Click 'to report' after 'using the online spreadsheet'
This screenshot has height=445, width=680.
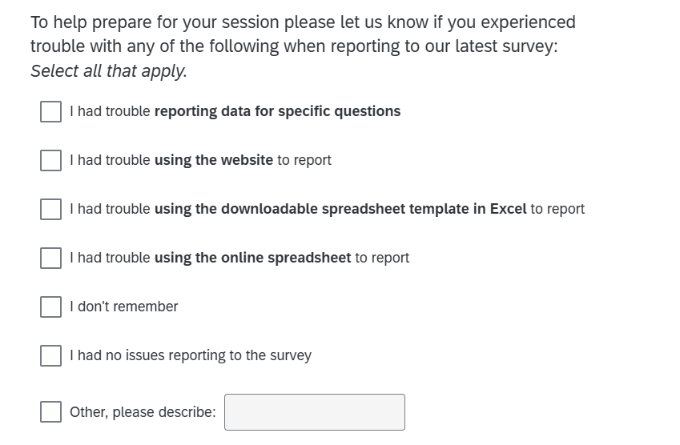tap(382, 258)
